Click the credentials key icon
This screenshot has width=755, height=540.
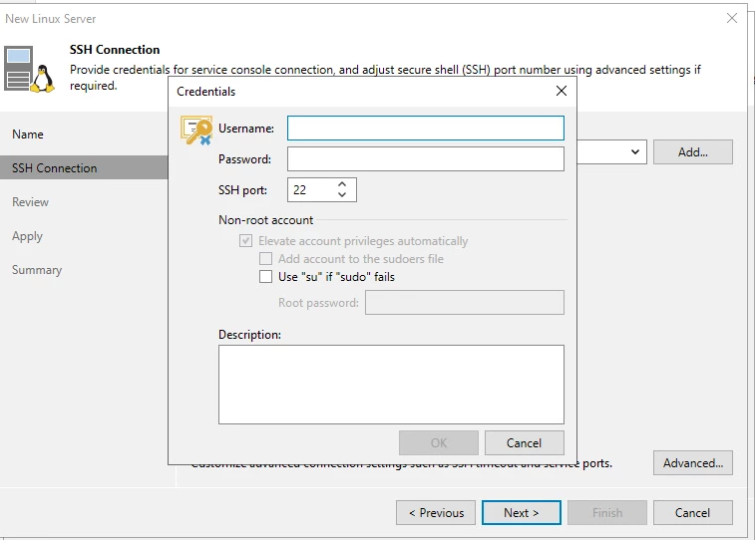(x=195, y=132)
